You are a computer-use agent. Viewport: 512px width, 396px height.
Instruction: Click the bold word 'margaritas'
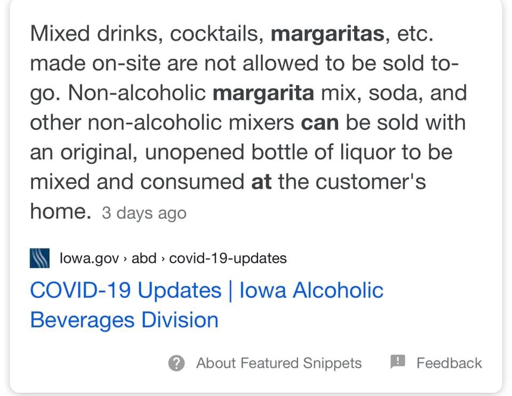click(327, 34)
